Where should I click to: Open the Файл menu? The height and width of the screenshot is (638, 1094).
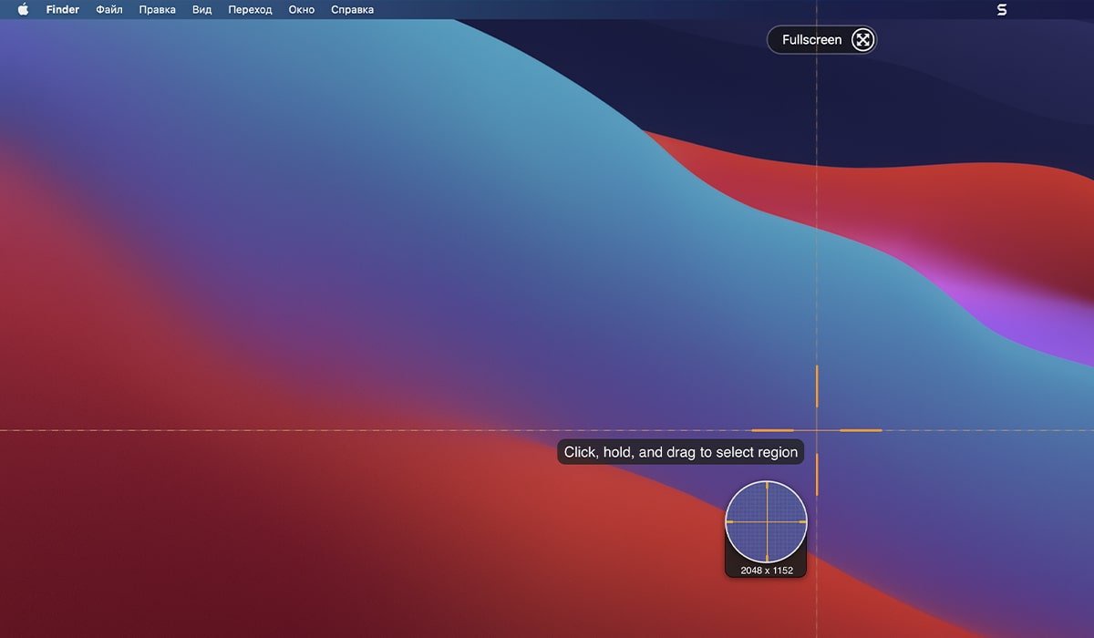109,10
